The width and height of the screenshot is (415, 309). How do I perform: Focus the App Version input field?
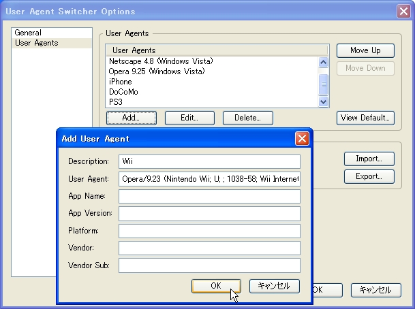pos(209,214)
